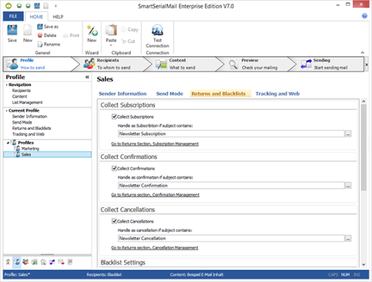The width and height of the screenshot is (372, 282).
Task: Switch to the HOME ribbon tab
Action: 37,17
